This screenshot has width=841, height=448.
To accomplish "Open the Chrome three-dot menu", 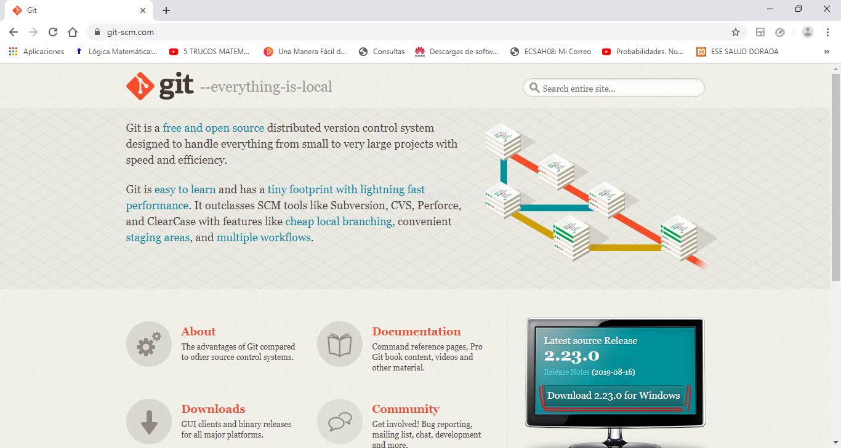I will [827, 32].
